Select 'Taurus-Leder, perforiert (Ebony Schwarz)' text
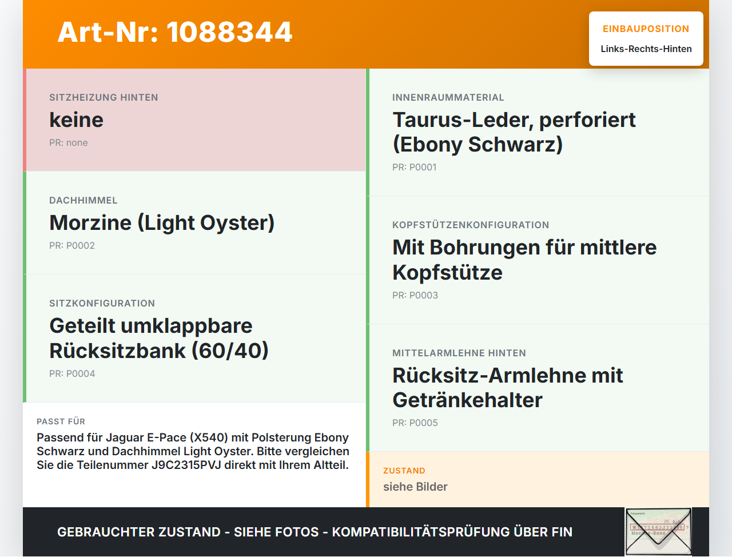 click(514, 132)
